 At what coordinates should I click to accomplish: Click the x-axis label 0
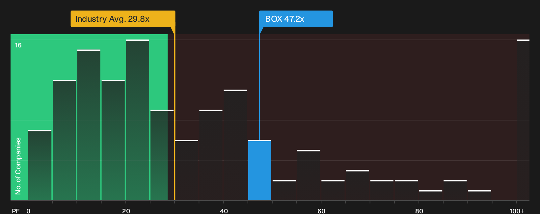(x=28, y=211)
